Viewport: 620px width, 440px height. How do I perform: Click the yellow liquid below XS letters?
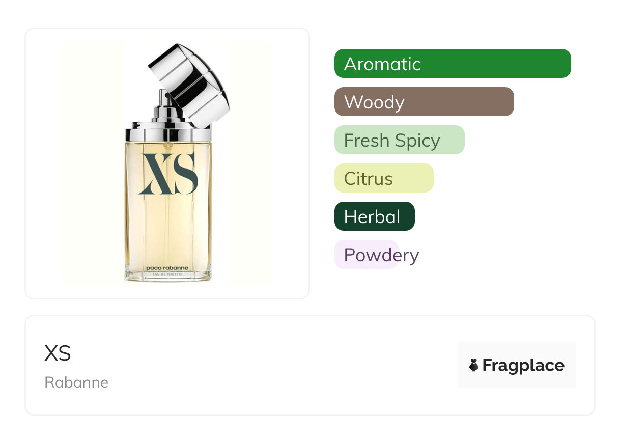[x=168, y=229]
